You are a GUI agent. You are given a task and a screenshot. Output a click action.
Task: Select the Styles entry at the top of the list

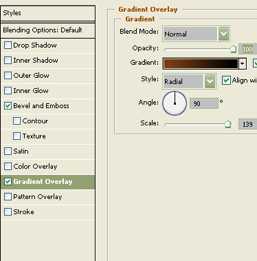(x=48, y=13)
